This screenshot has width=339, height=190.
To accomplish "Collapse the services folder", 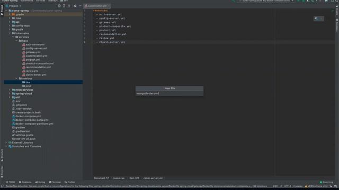I will coord(13,37).
